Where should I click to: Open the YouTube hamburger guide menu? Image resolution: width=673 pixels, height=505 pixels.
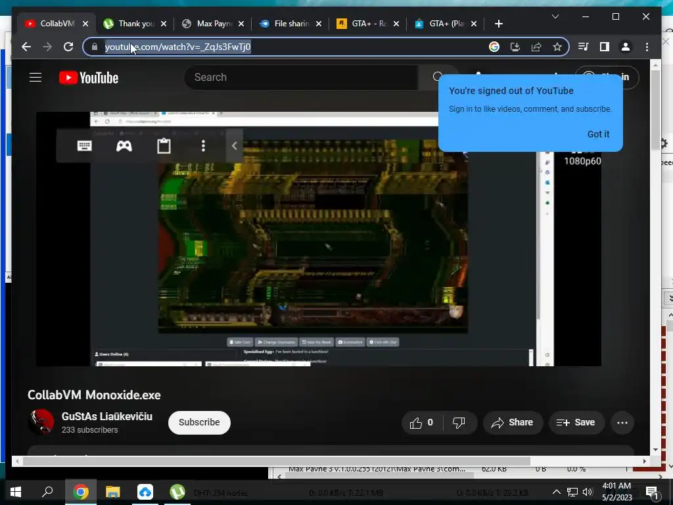(35, 78)
